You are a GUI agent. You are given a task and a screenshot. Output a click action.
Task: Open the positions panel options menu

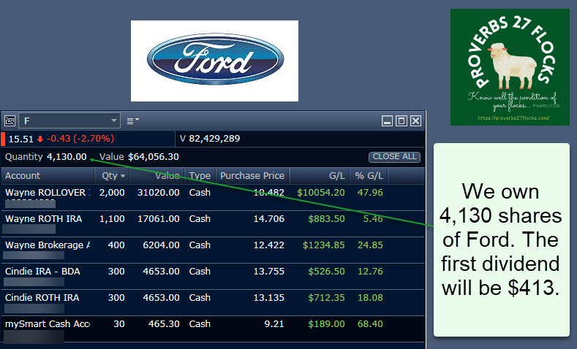(132, 120)
